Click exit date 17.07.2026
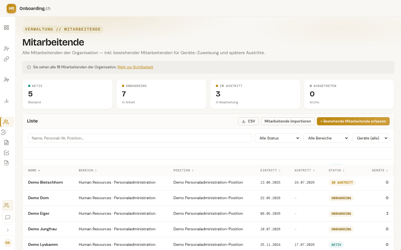Screen dimensions: 401x250 (x=305, y=245)
